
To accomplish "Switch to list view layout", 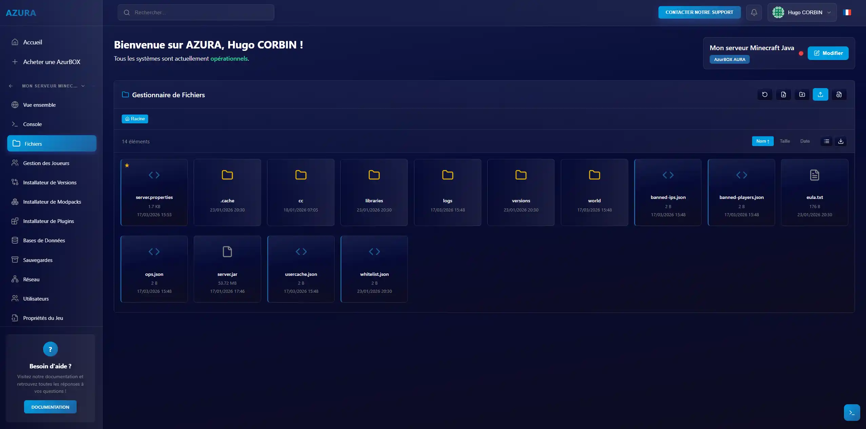I will [x=826, y=141].
